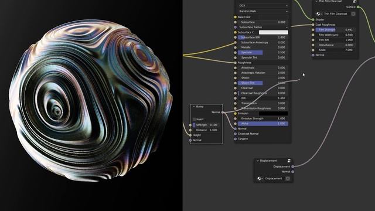Click the Surface output socket on Thin Film Clearcoat
Image resolution: width=375 pixels, height=211 pixels.
click(x=358, y=7)
